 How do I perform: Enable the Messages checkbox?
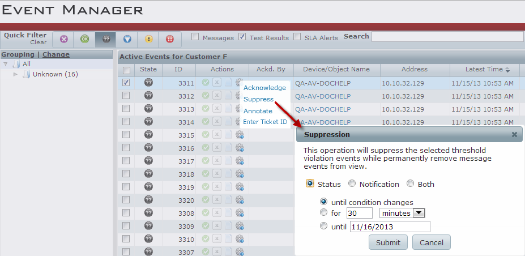(195, 37)
